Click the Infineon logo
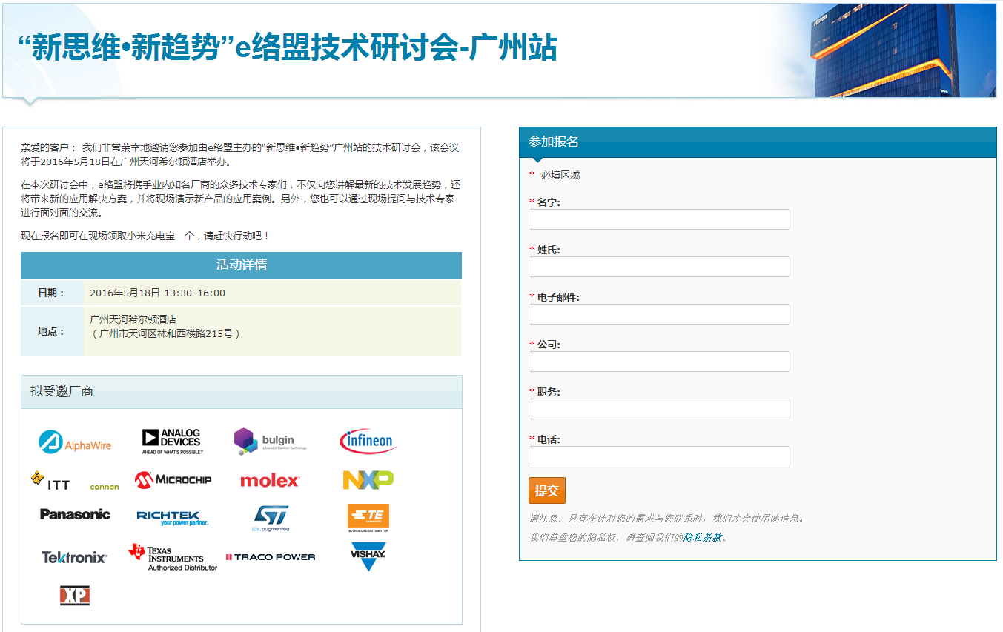The height and width of the screenshot is (632, 1003). pos(368,442)
